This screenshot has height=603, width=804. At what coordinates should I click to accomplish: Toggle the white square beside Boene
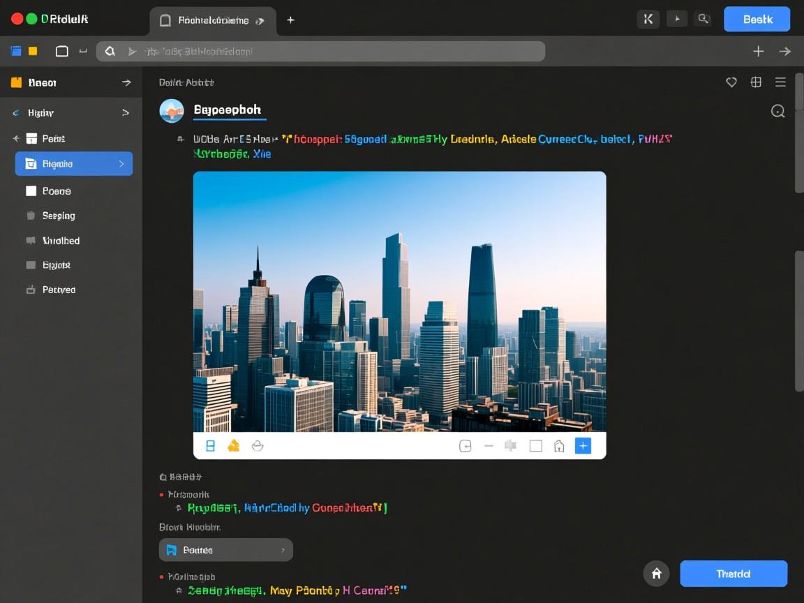(31, 191)
